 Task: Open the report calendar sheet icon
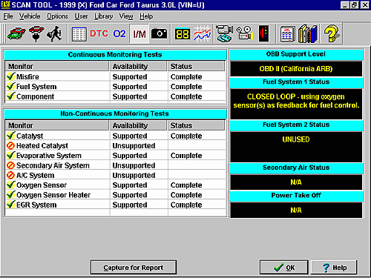(x=287, y=34)
